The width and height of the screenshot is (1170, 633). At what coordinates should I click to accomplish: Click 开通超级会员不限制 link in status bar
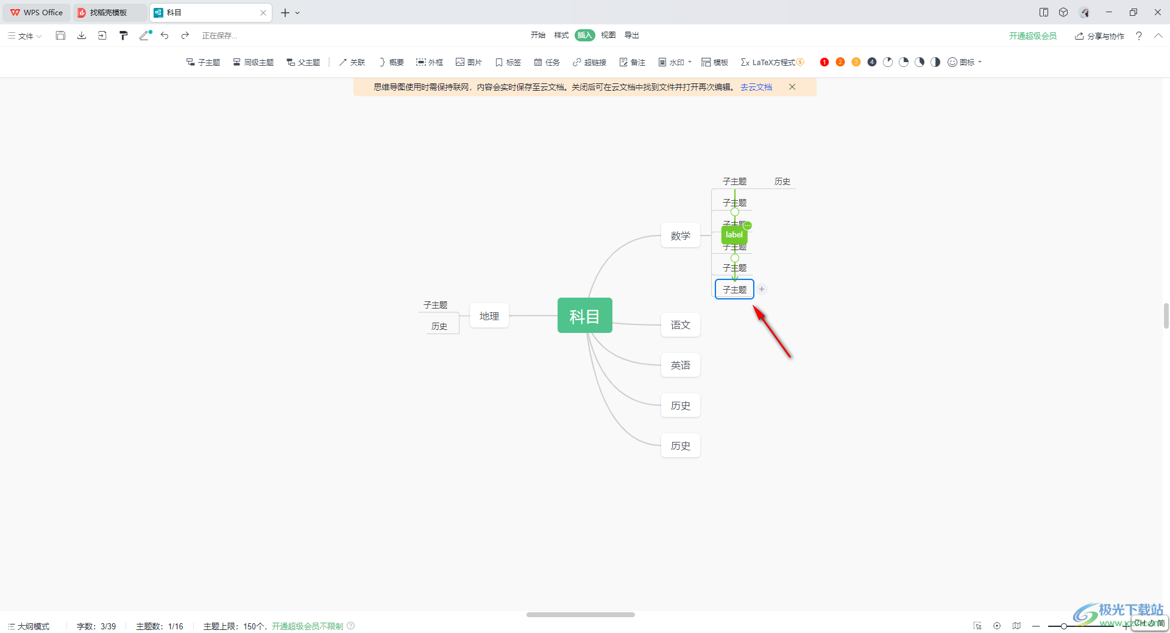pos(307,626)
